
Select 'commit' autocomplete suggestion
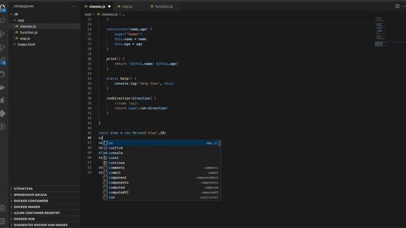pyautogui.click(x=160, y=173)
